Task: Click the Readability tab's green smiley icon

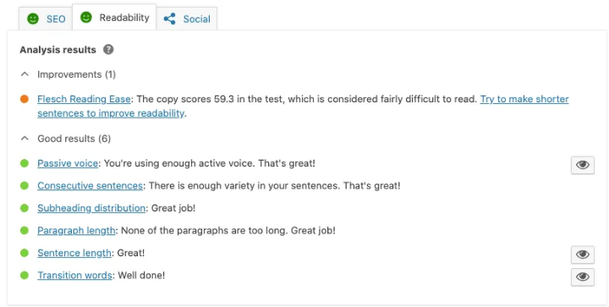Action: (85, 17)
